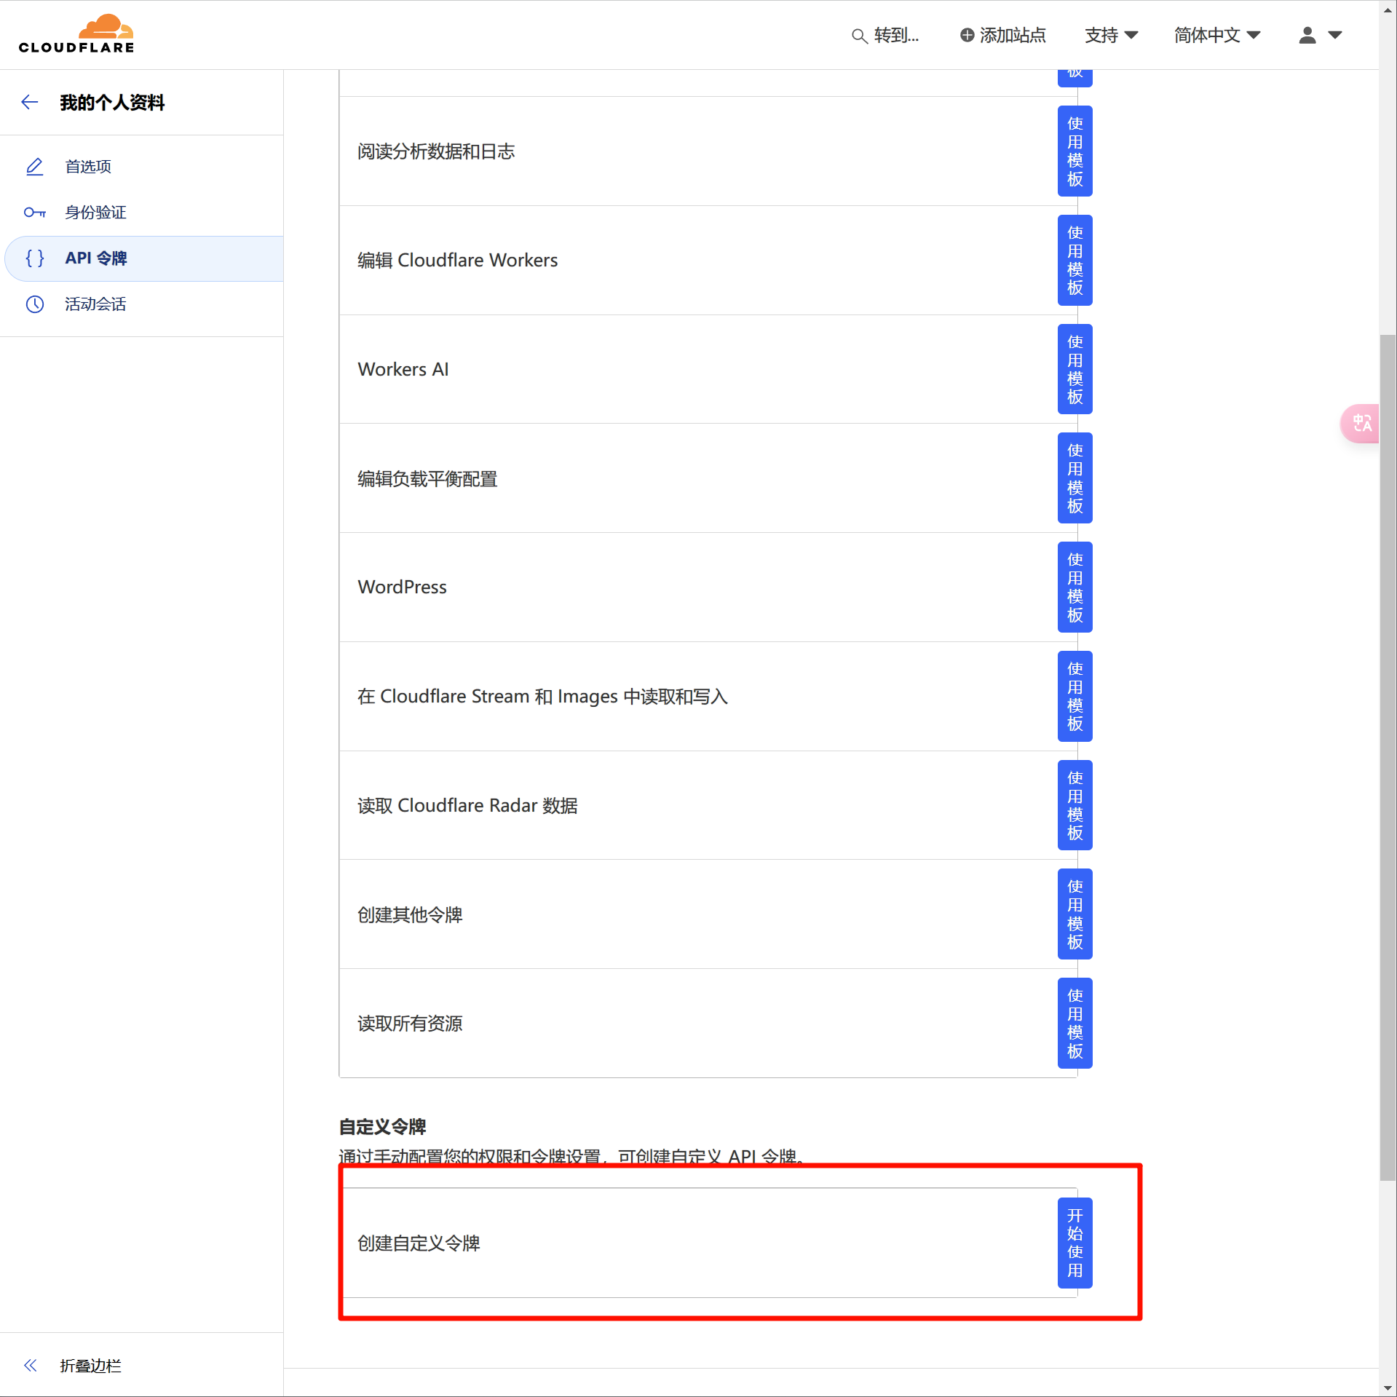
Task: Use template for 读取 Cloudflare Radar 数据
Action: coord(1075,805)
